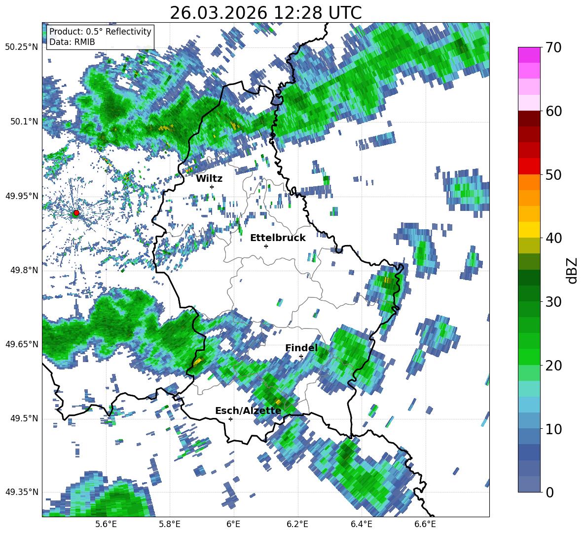Click the 50.25°N latitude label
The width and height of the screenshot is (584, 534).
coord(22,47)
